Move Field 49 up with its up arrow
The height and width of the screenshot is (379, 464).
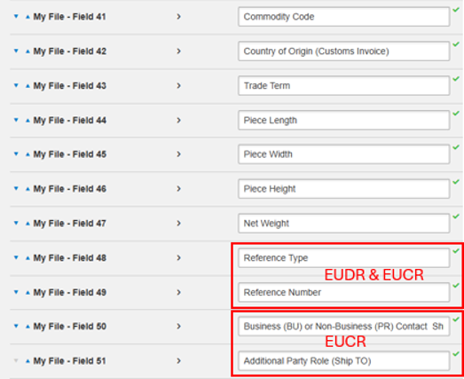point(28,293)
